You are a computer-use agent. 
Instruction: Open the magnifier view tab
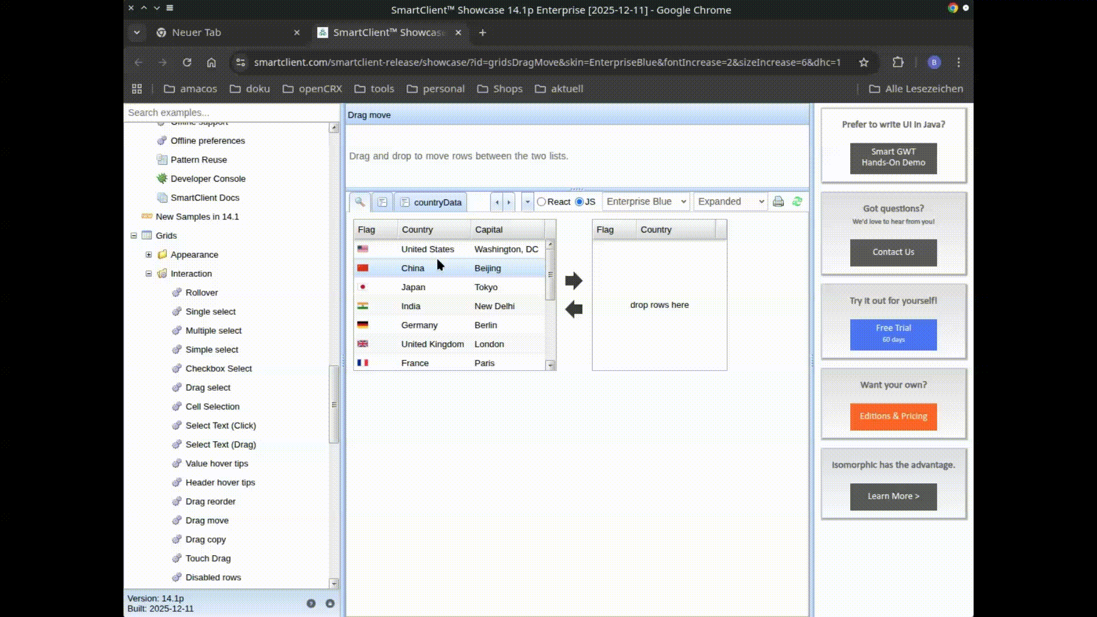coord(359,202)
